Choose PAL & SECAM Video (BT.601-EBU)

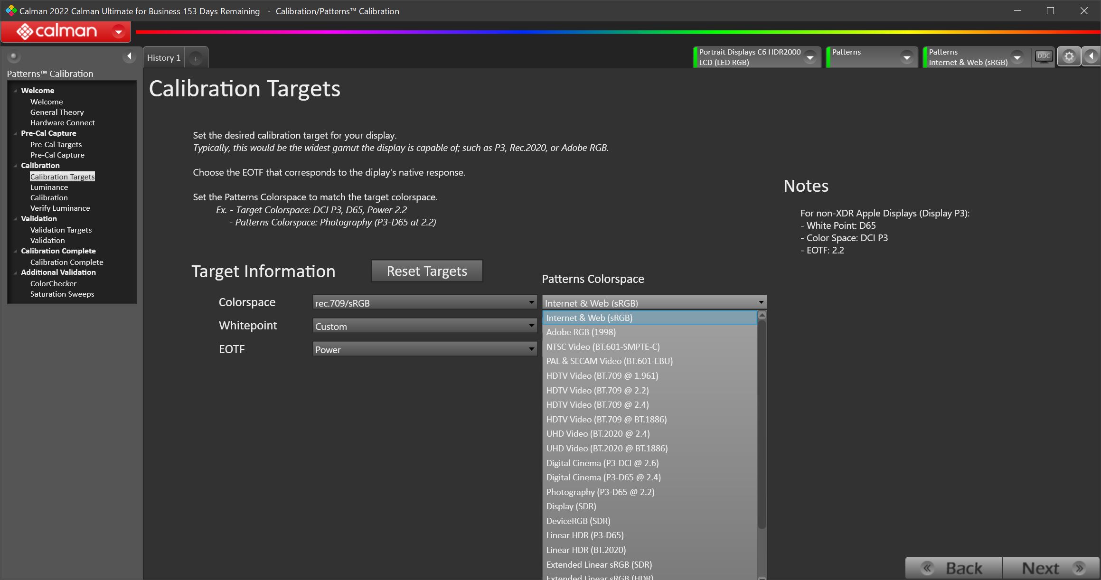pos(649,361)
